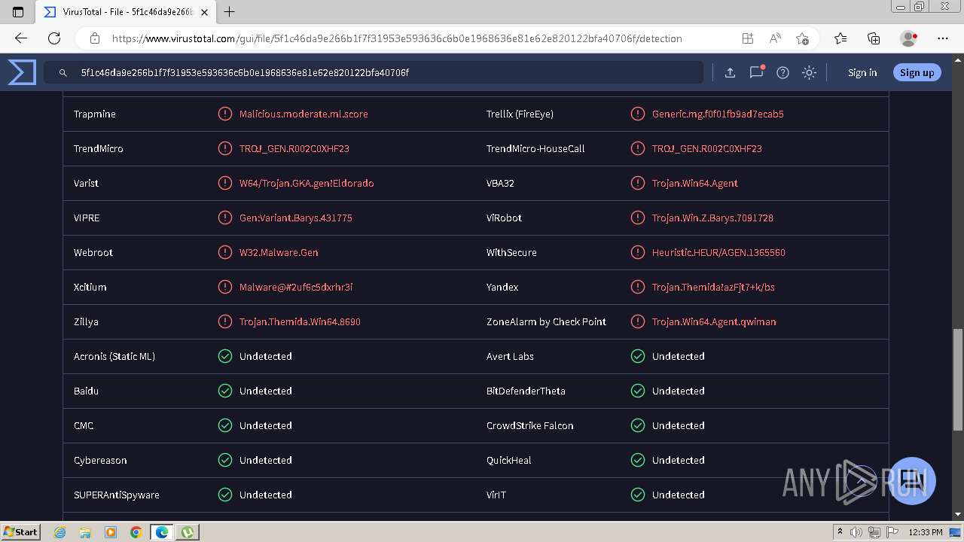Click the CrowdStrike Falcon check icon
964x542 pixels.
coord(638,425)
